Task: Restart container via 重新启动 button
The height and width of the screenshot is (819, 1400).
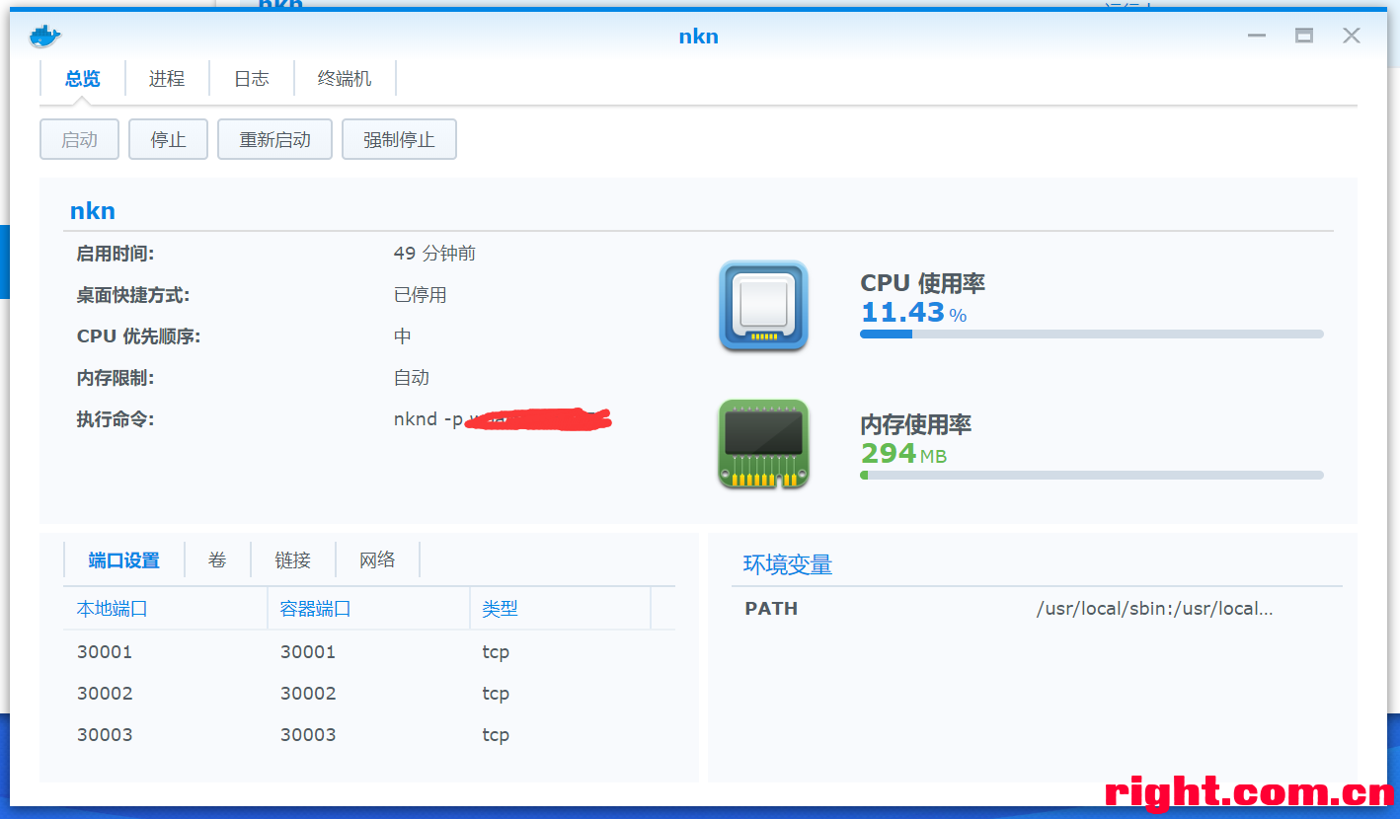Action: (274, 140)
